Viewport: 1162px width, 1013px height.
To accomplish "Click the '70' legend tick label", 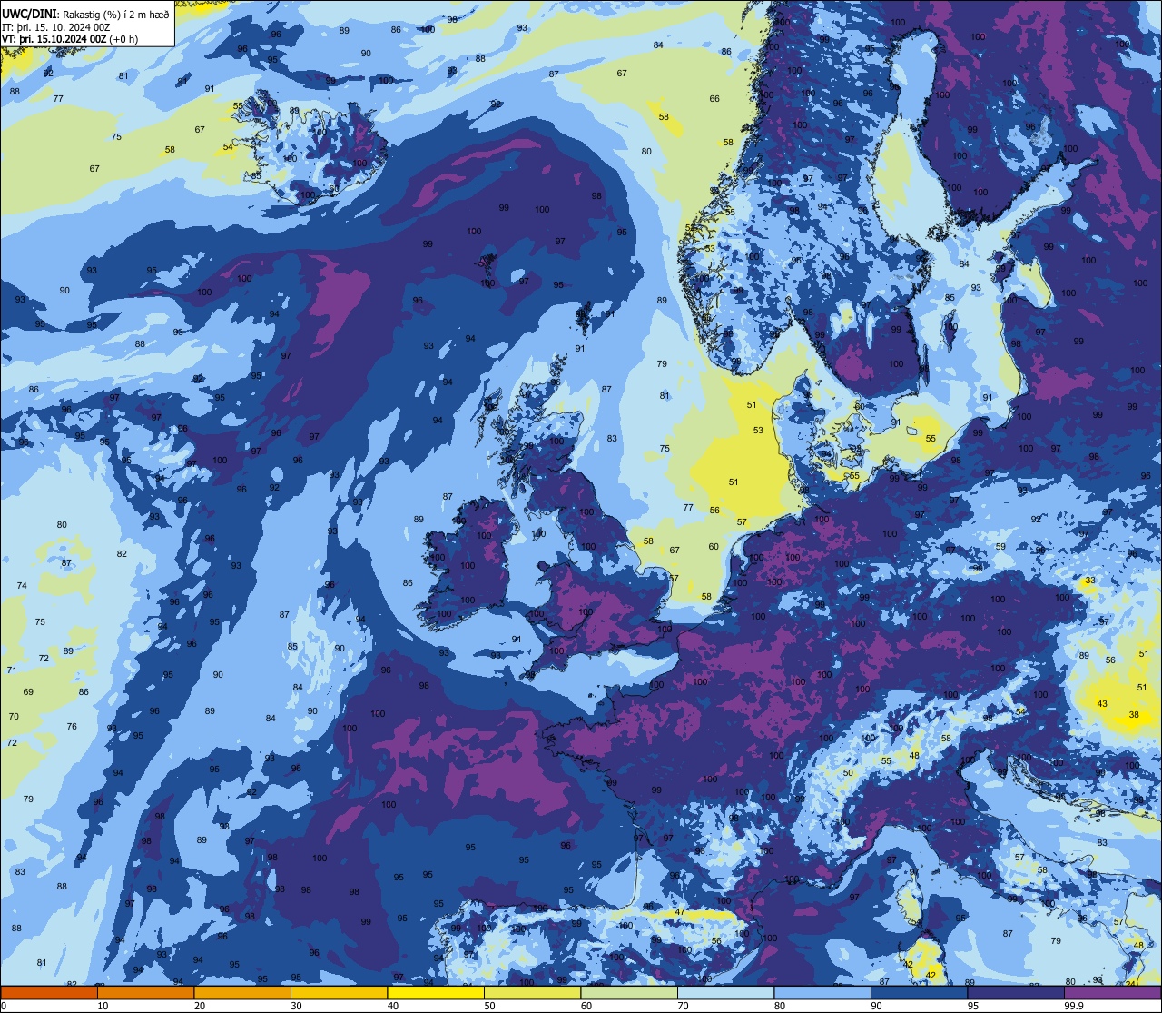I will tap(683, 1006).
